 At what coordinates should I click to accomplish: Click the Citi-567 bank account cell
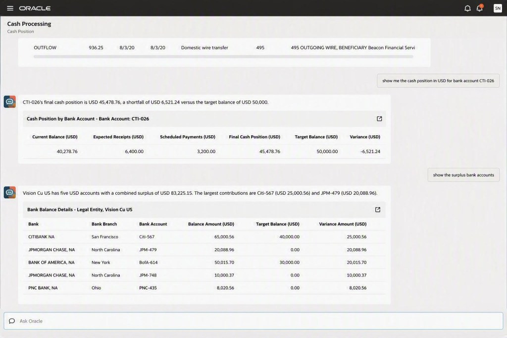tap(147, 237)
